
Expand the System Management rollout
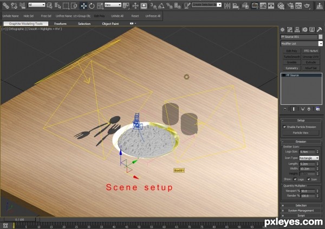pos(301,211)
